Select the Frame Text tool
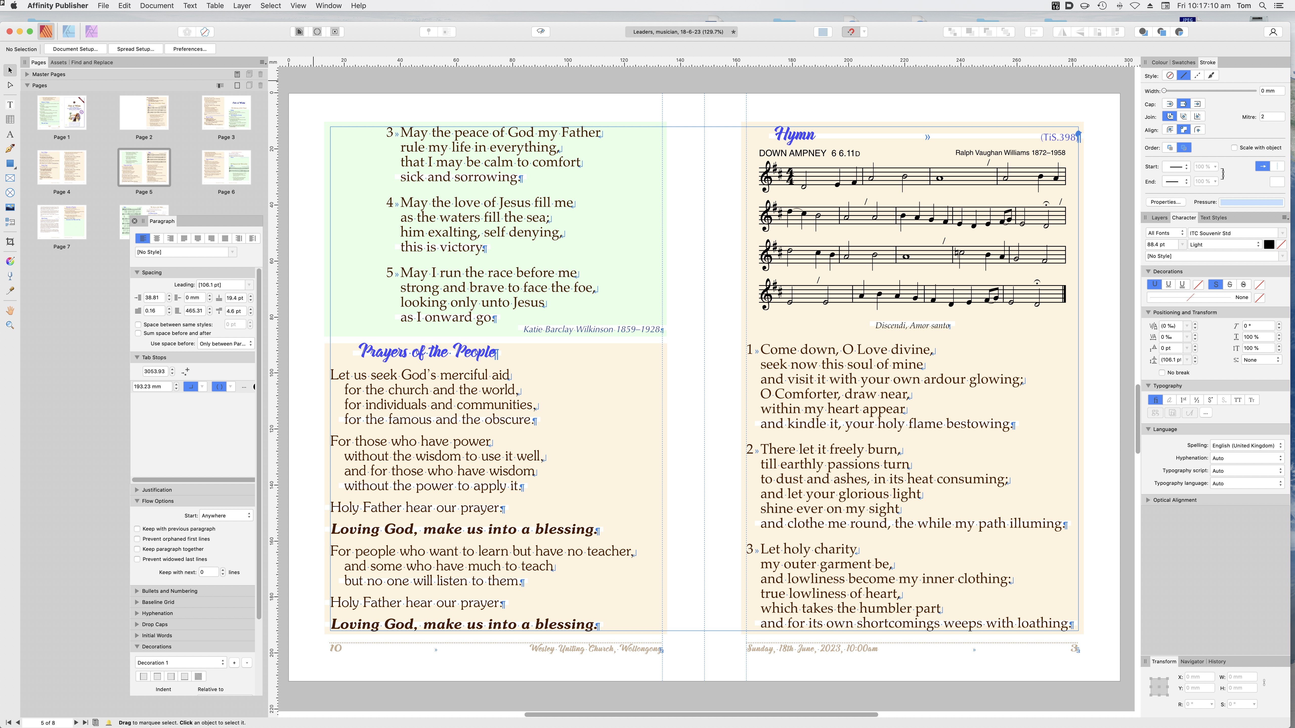The image size is (1295, 728). click(x=10, y=104)
